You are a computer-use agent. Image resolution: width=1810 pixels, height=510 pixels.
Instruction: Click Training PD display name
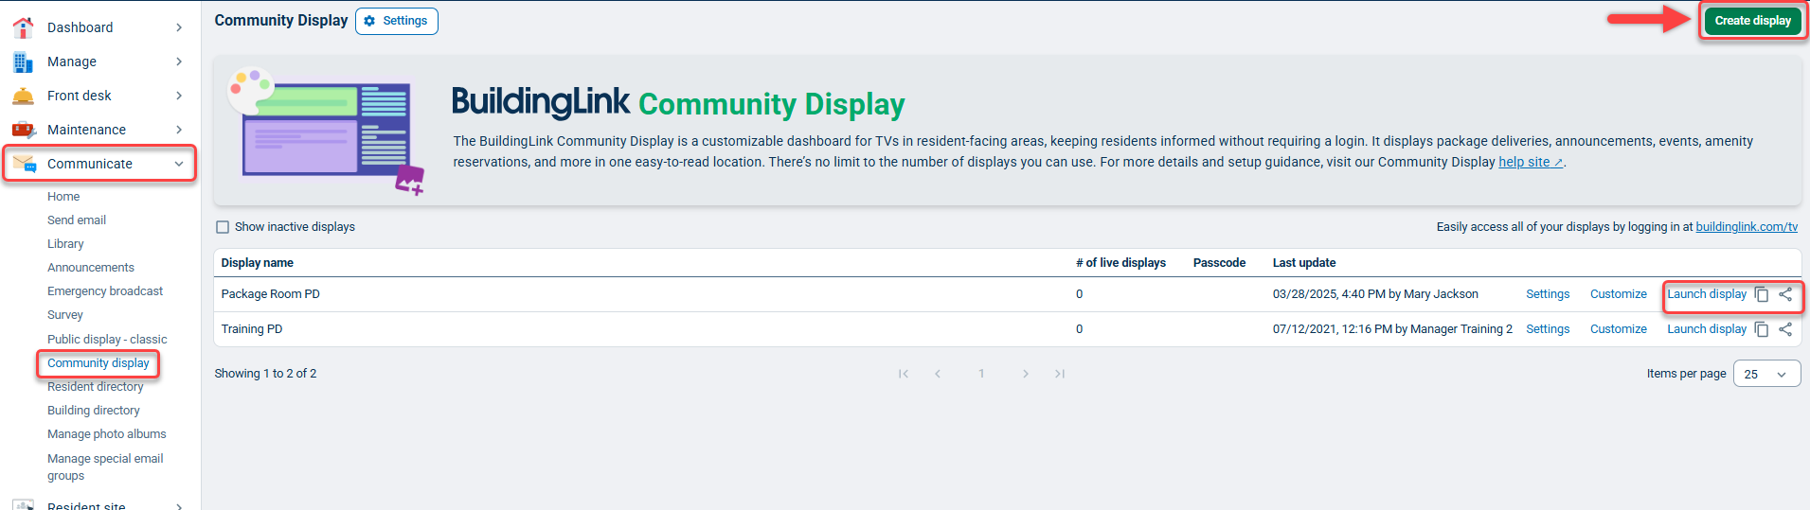coord(252,329)
